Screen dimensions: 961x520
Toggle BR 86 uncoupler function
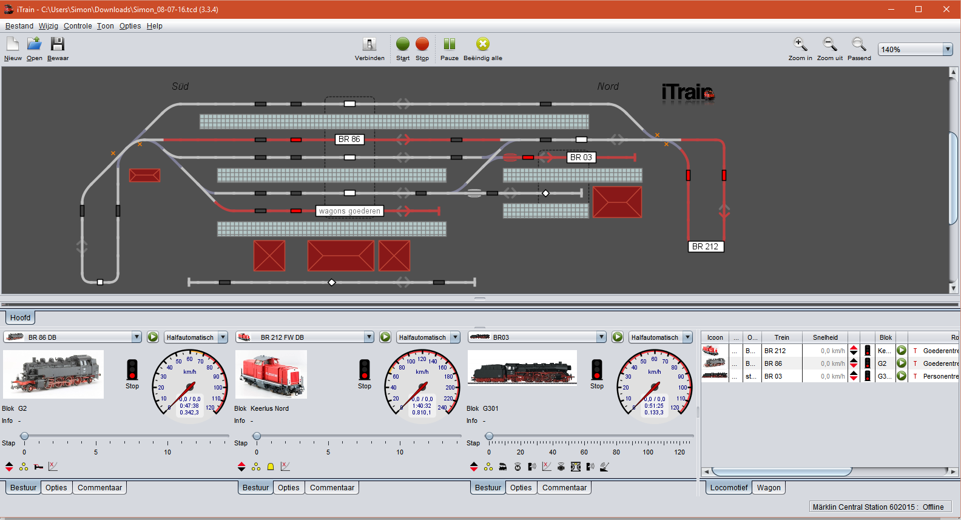click(38, 467)
